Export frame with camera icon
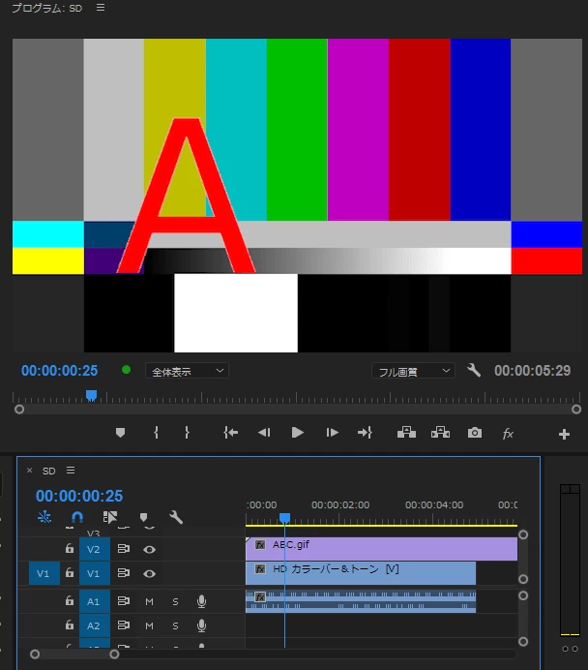Screen dimensions: 588x670 tap(475, 433)
